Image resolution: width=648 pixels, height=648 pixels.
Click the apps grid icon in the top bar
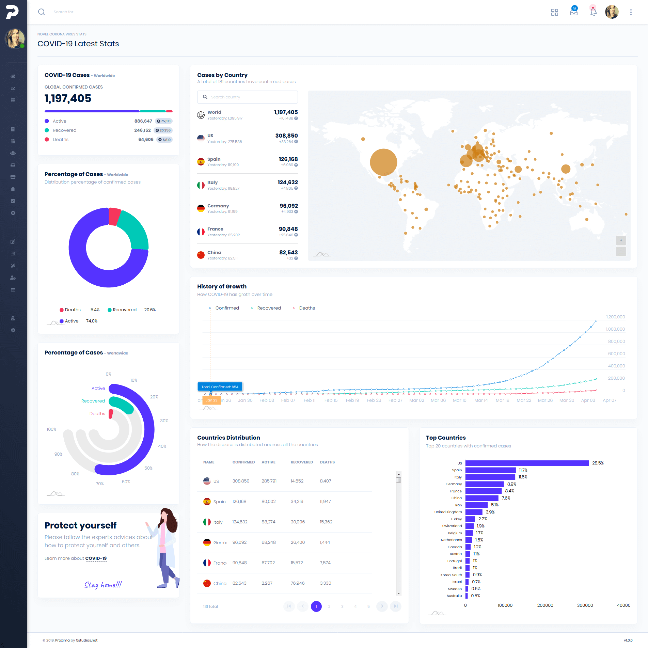[x=555, y=12]
